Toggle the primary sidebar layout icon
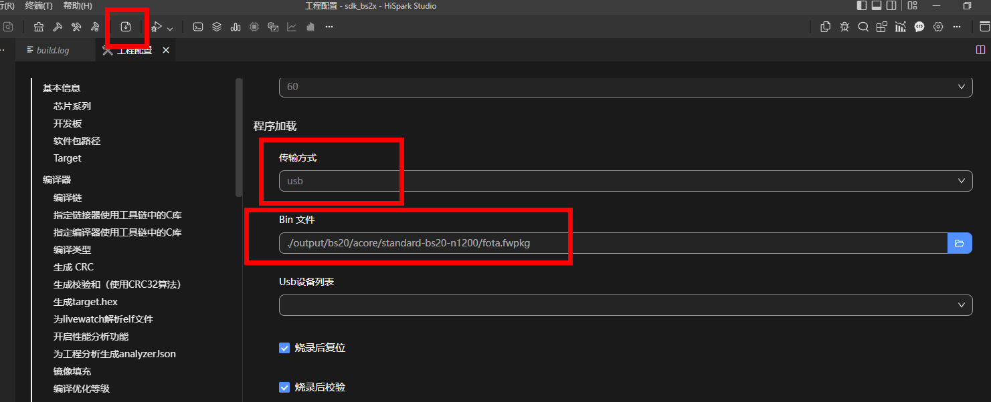The image size is (991, 402). pyautogui.click(x=861, y=6)
